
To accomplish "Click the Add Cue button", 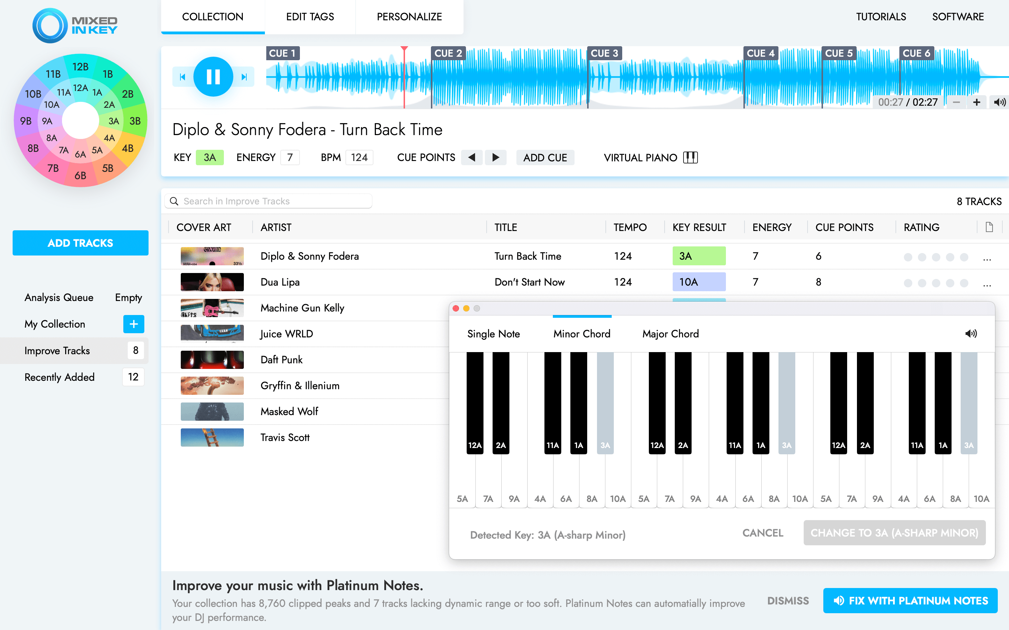I will [546, 157].
